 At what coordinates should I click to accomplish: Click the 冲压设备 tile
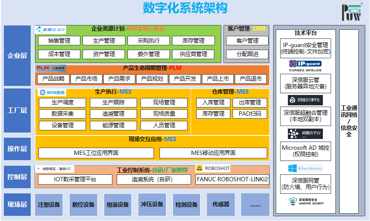pos(152,205)
